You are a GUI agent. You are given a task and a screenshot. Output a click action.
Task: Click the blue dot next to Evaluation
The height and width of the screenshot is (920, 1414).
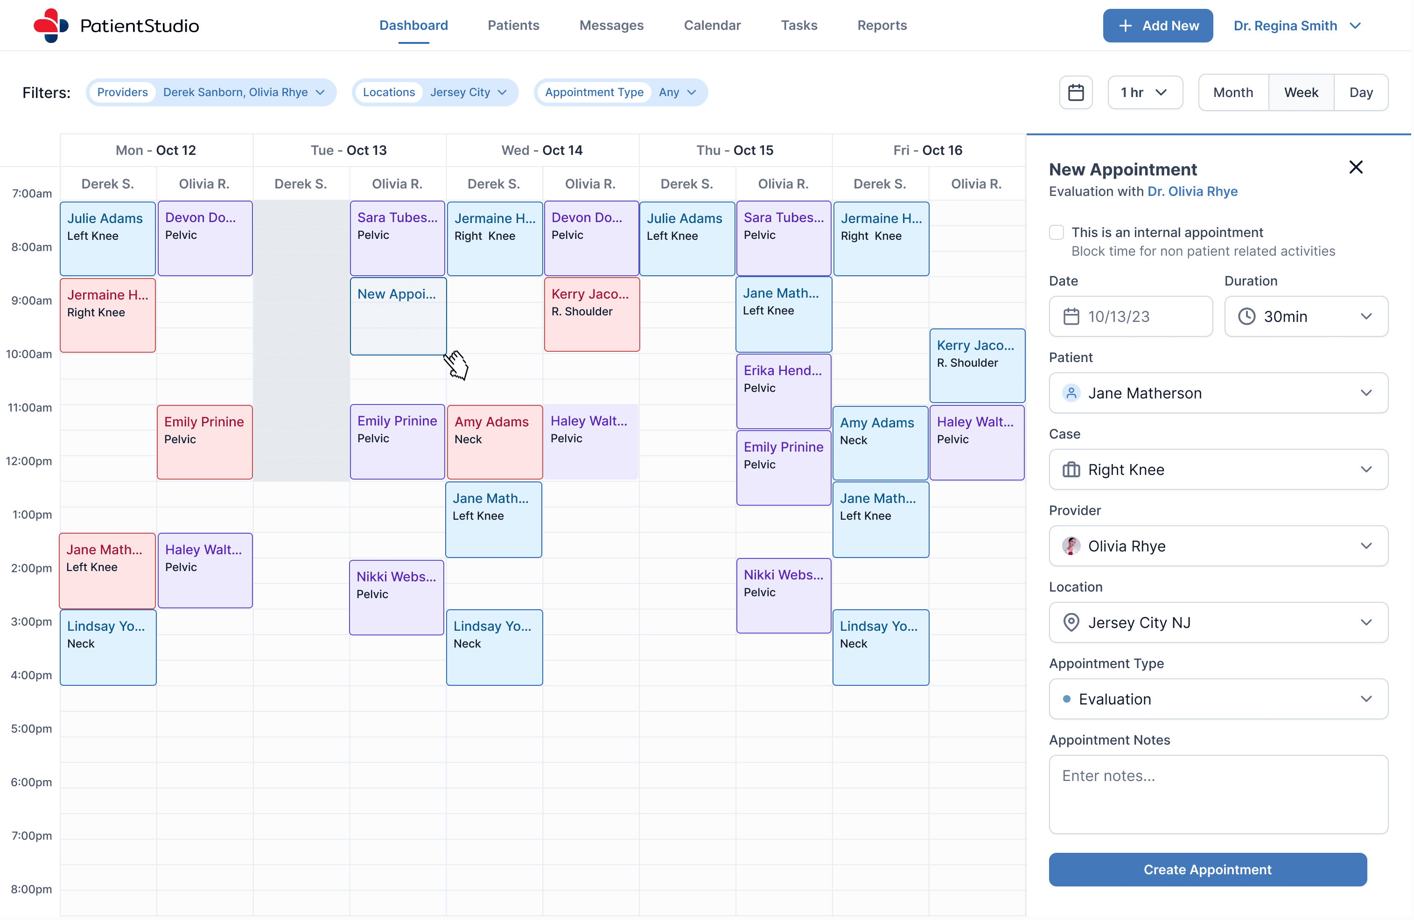click(1066, 699)
